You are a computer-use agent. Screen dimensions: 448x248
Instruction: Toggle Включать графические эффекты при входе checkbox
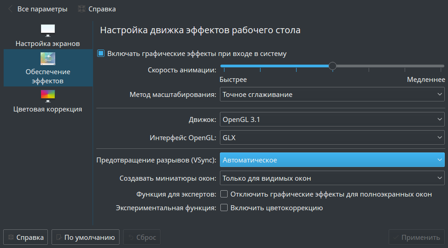[x=101, y=54]
